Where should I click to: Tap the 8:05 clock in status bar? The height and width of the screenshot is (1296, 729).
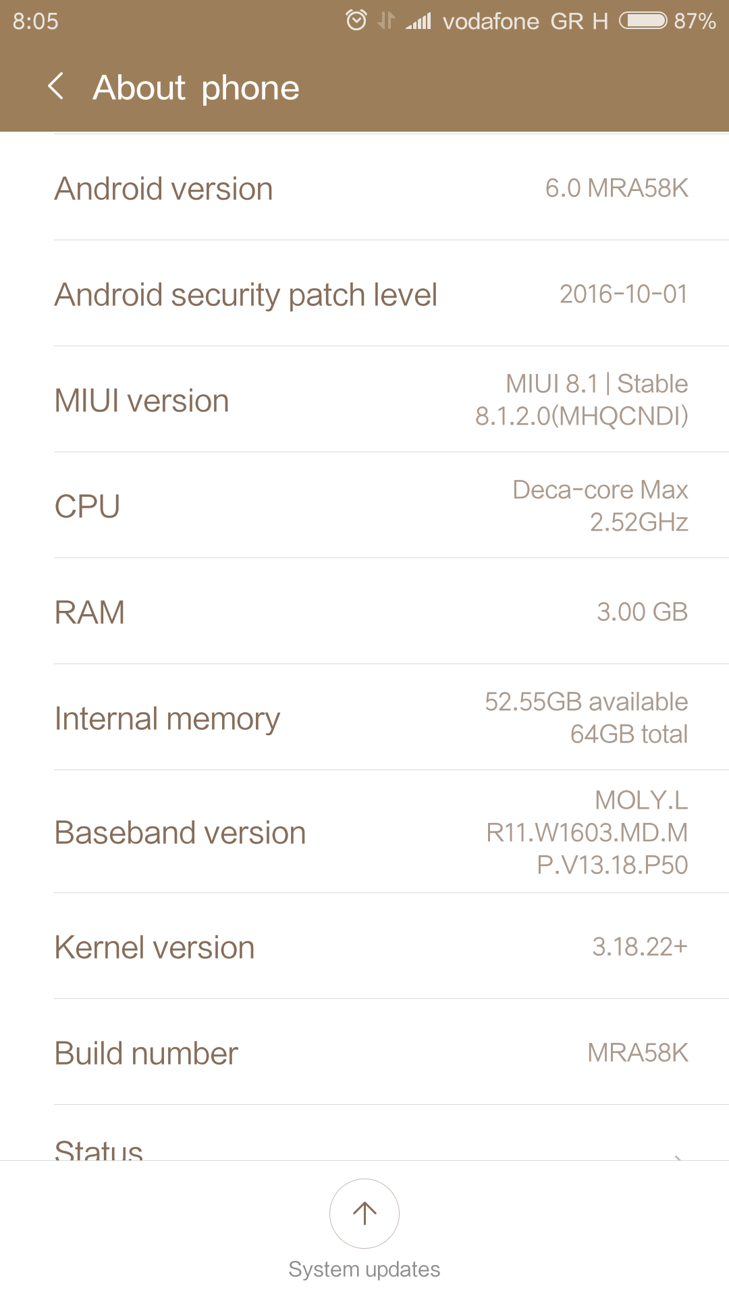(36, 22)
